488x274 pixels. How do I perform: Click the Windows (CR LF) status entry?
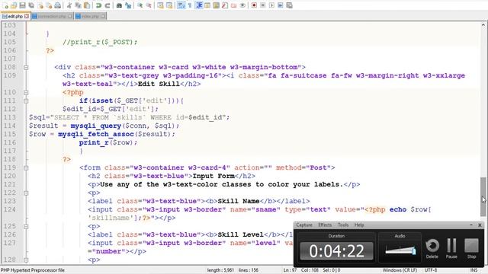[400, 270]
